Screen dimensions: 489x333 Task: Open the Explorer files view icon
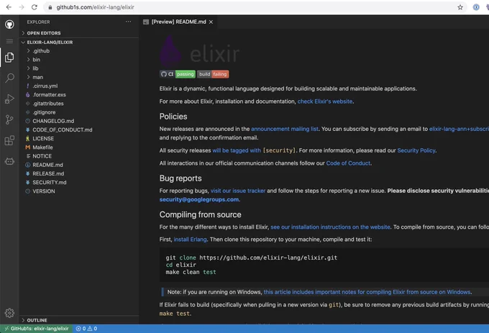coord(9,58)
